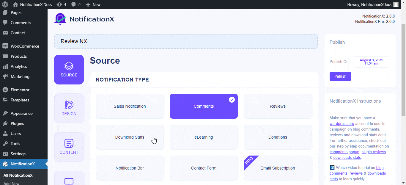Select the eLearning notification type
Viewport: 406px width, 185px height.
pyautogui.click(x=204, y=137)
